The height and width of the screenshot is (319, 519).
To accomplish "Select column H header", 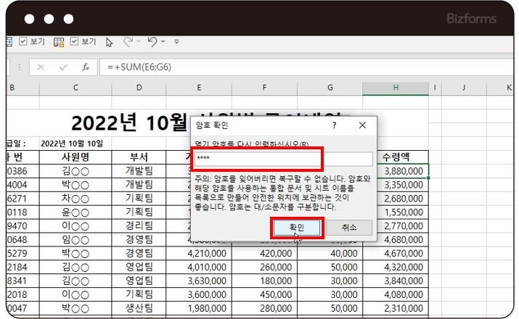I will (396, 88).
